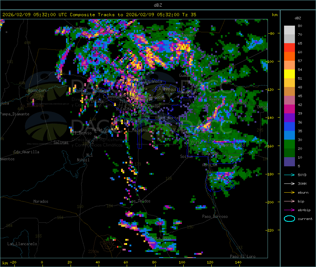Click the 39 dBZ purple color swatch
The image size is (316, 267).
point(289,118)
